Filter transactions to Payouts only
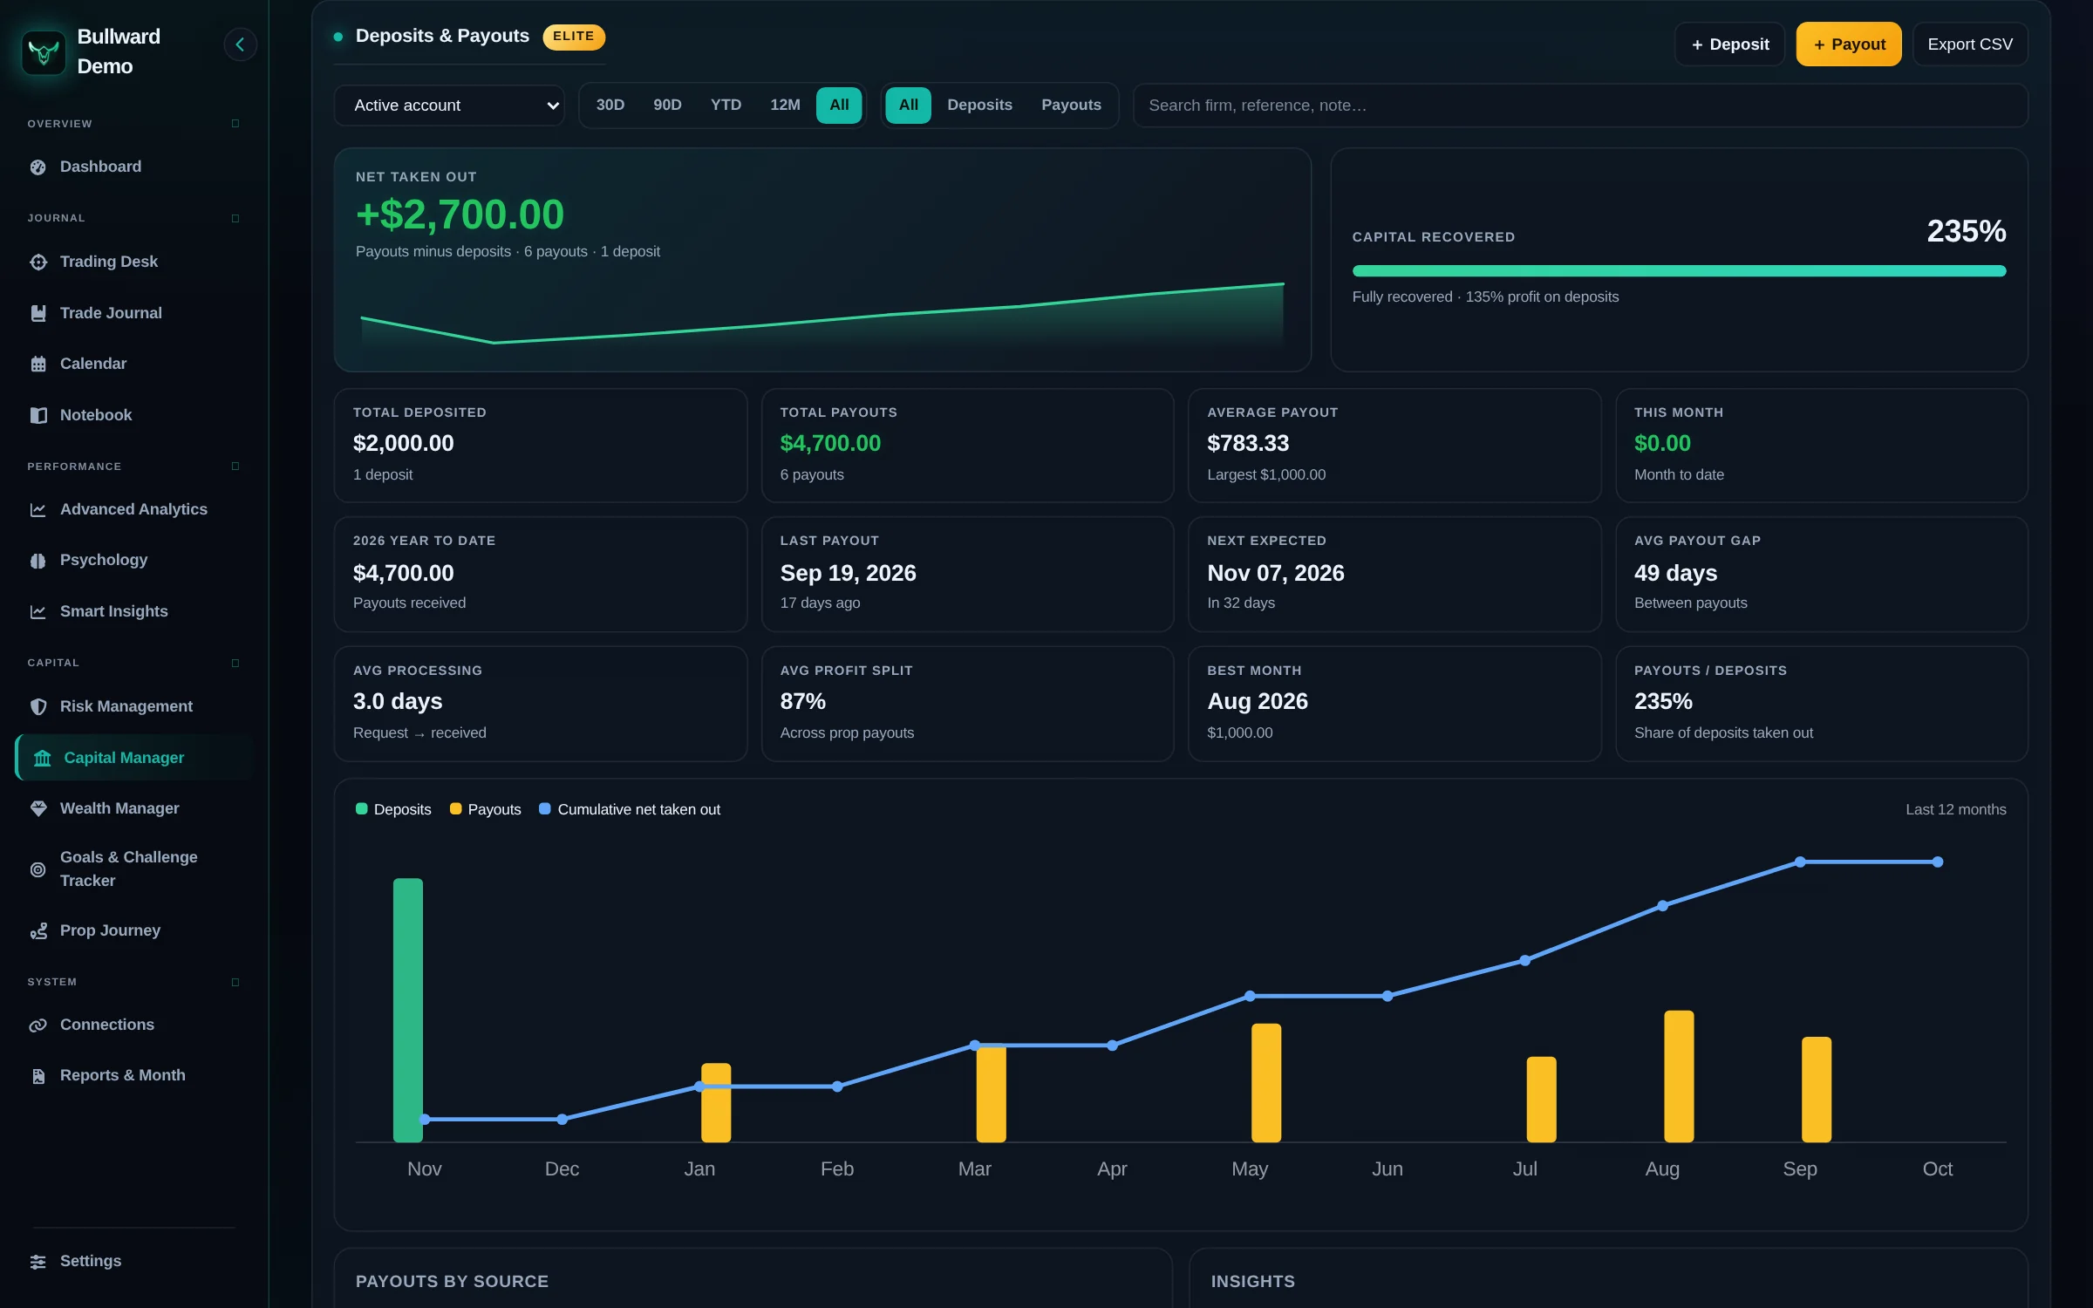This screenshot has height=1308, width=2093. click(1071, 105)
